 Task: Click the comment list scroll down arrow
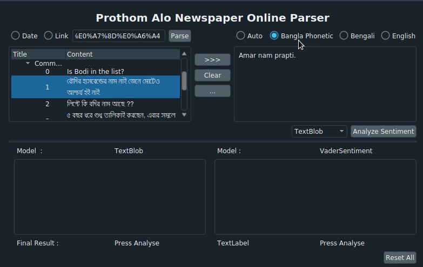coord(184,115)
